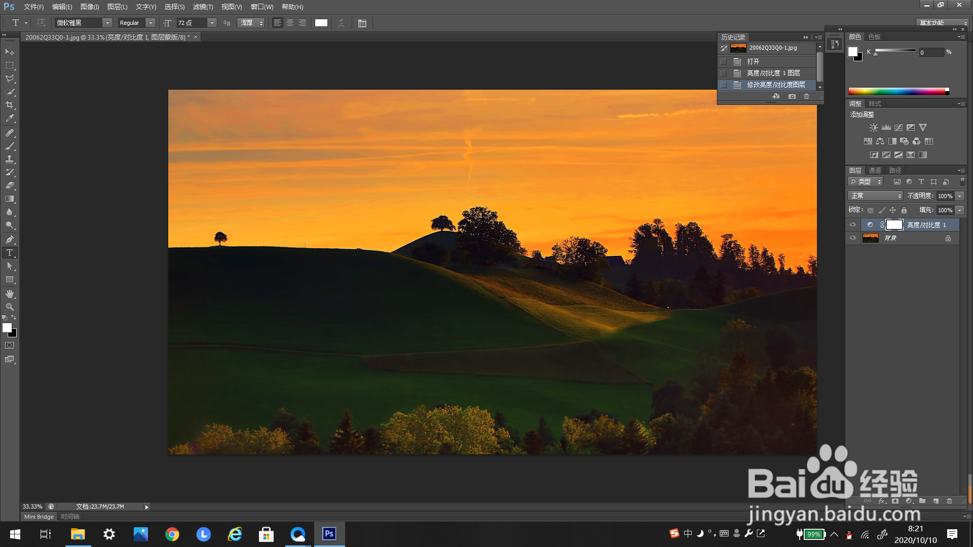Click the white text color swatch
Viewport: 973px width, 547px height.
[x=321, y=23]
